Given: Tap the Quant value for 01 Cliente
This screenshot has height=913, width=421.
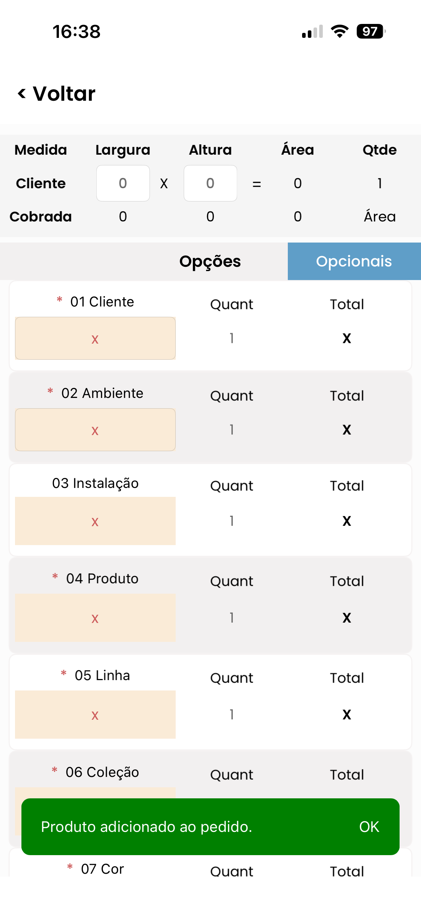Looking at the screenshot, I should (x=232, y=338).
